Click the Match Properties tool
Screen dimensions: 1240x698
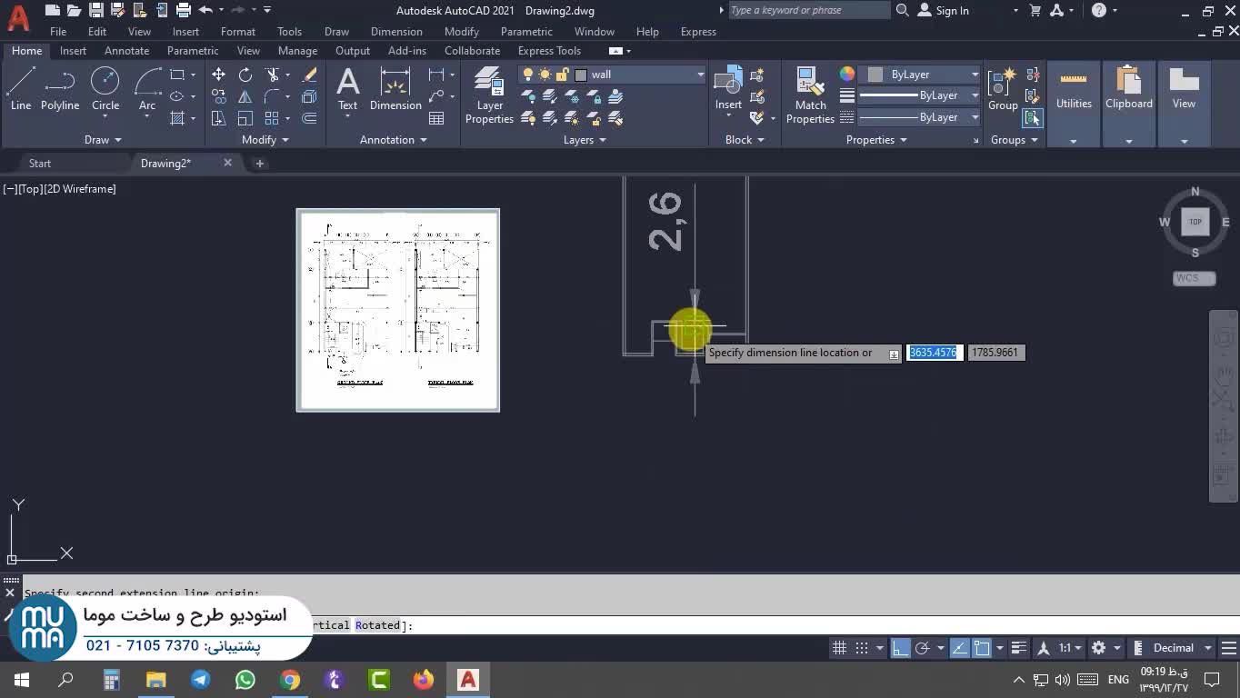click(x=810, y=95)
